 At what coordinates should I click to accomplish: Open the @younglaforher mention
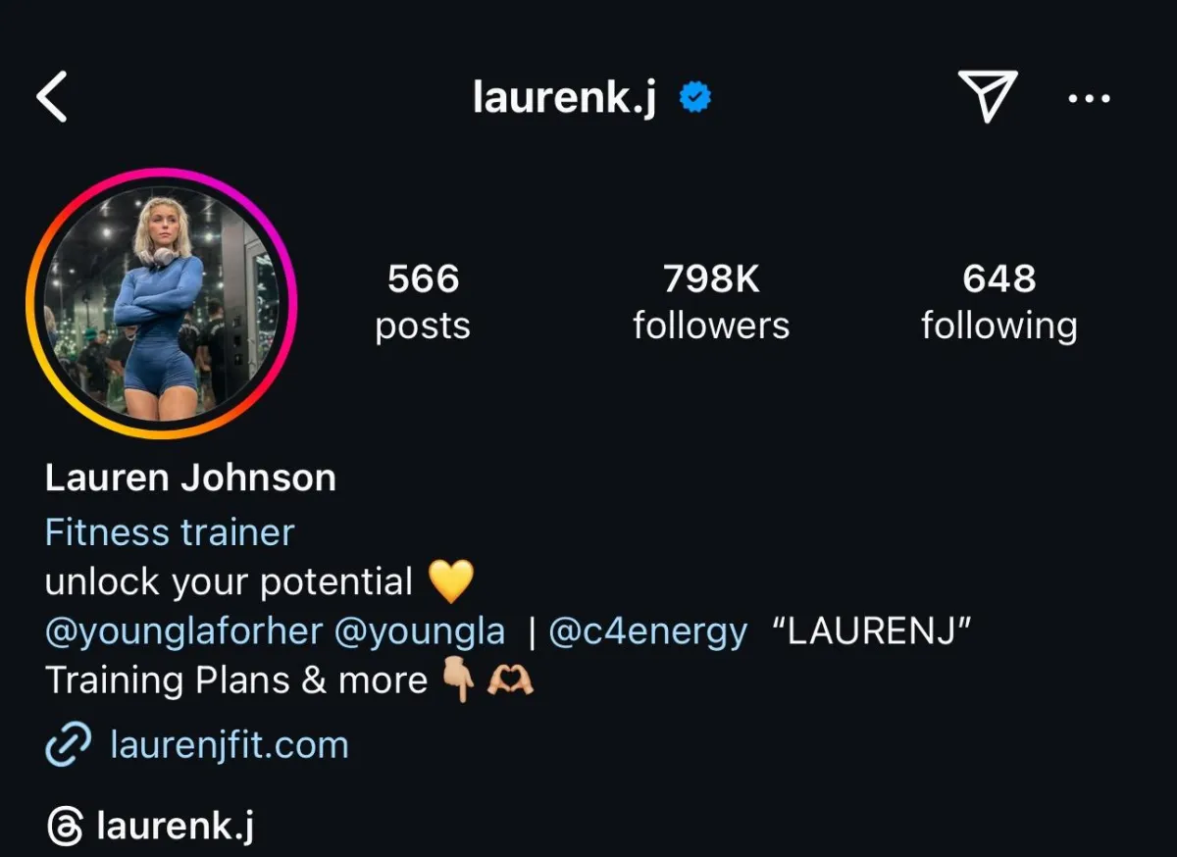183,631
